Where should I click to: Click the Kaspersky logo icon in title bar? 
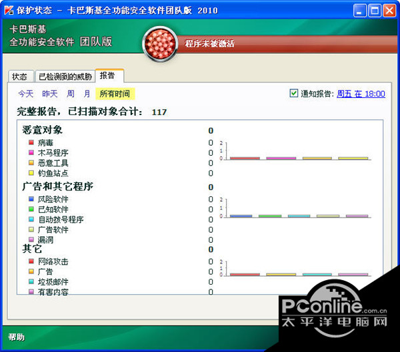point(9,10)
